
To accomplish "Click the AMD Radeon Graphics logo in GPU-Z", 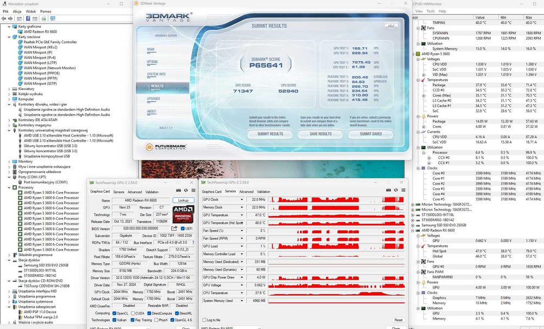I will 183,214.
